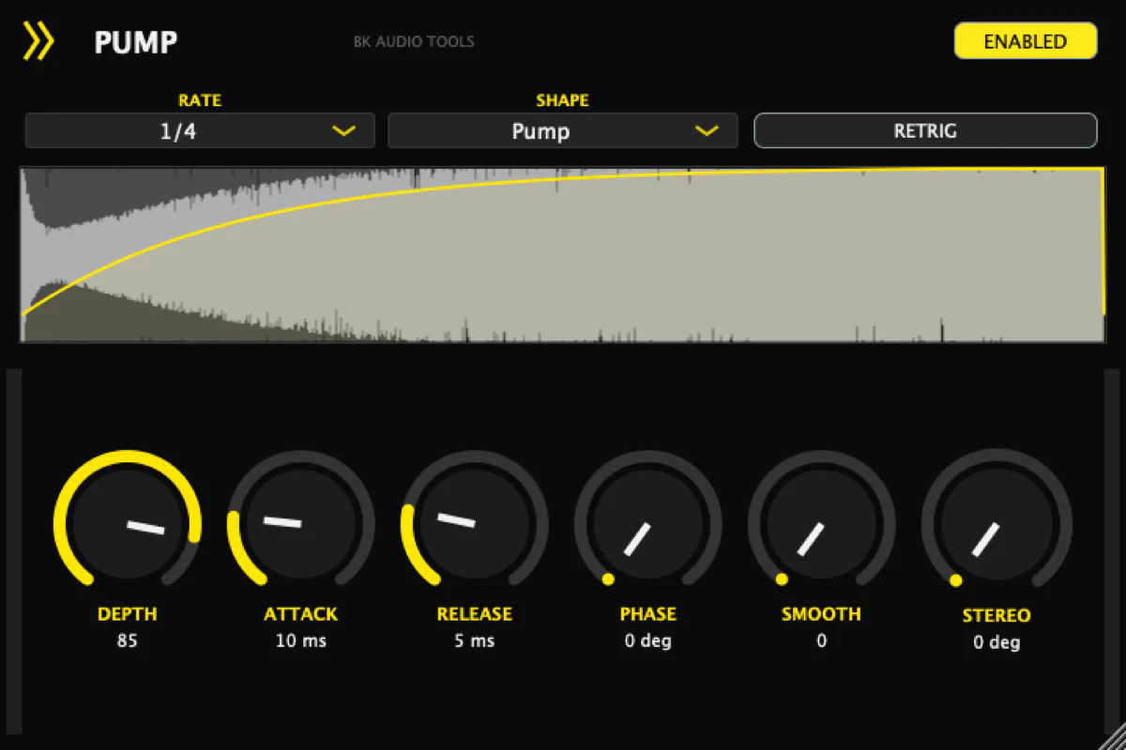Click the PHASE label

[x=648, y=614]
